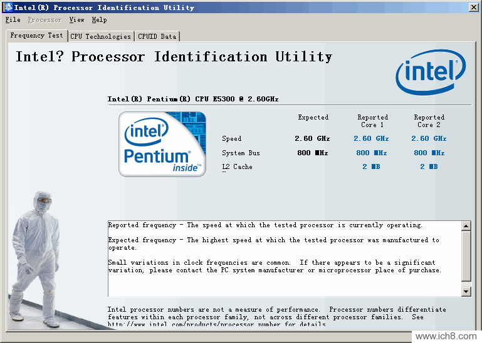Click the 'Intel processor numbers' footer note
This screenshot has width=482, height=343.
pyautogui.click(x=276, y=317)
